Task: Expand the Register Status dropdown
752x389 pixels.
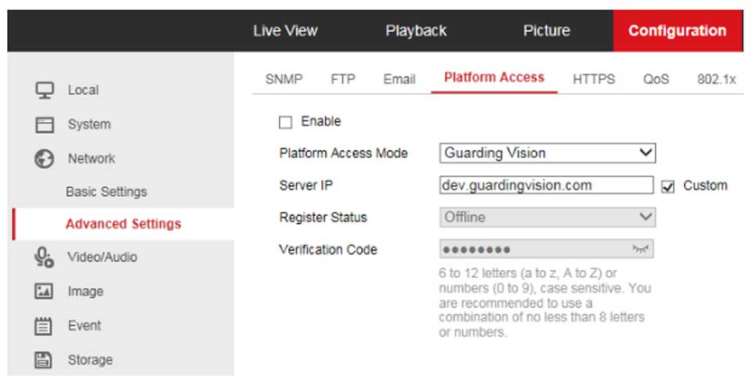Action: 547,217
